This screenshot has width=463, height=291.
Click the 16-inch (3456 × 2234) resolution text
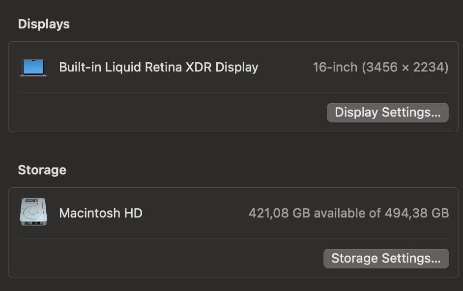pyautogui.click(x=381, y=67)
